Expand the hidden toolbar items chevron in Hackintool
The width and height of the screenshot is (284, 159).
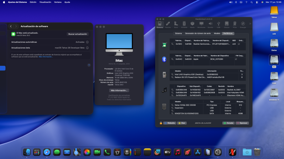pyautogui.click(x=250, y=24)
